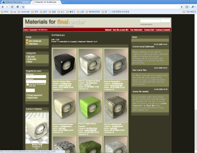
Task: Open the New Materials feed link
Action: pyautogui.click(x=35, y=41)
